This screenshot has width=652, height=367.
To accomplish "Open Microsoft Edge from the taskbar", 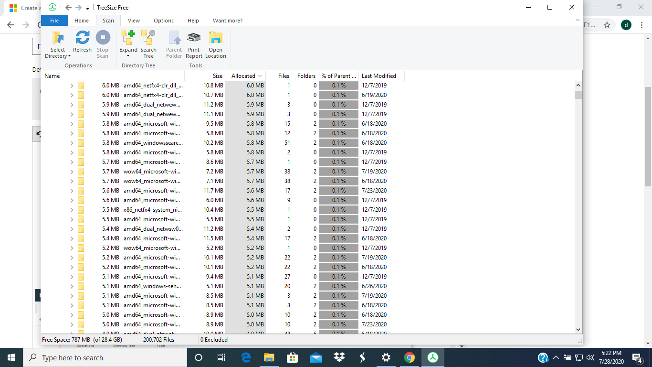I will [246, 357].
